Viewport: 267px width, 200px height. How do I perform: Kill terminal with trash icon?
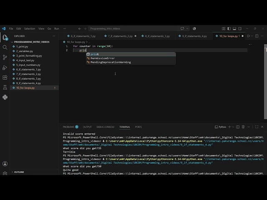click(x=243, y=127)
